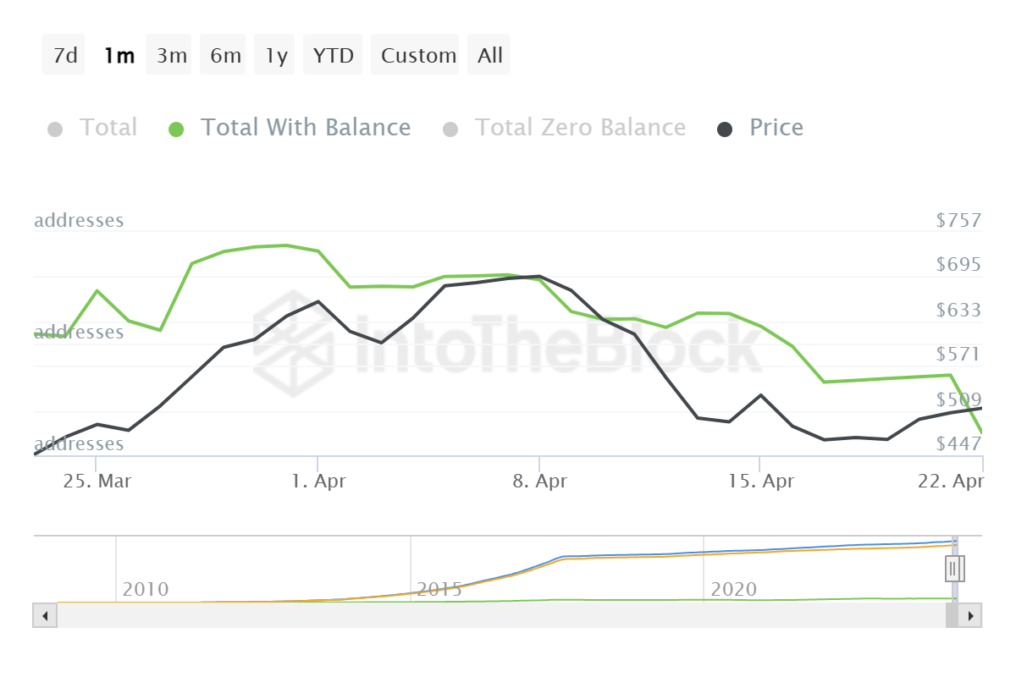Click the dark Price legend dot
Image resolution: width=1016 pixels, height=677 pixels.
coord(726,129)
